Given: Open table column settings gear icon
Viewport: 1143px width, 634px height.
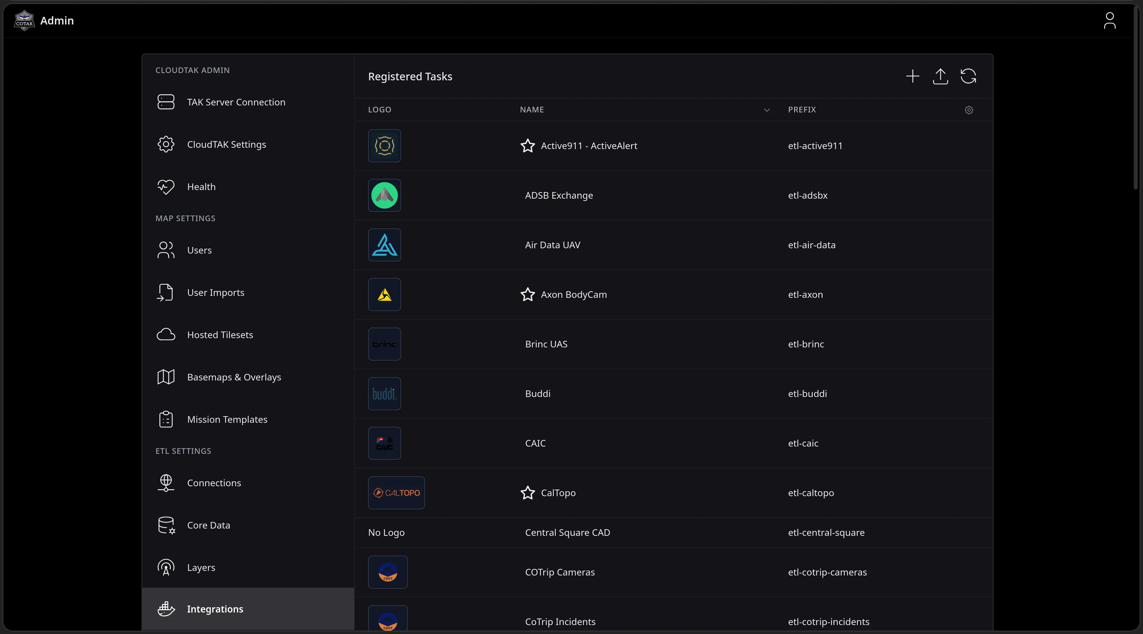Looking at the screenshot, I should click(x=969, y=110).
